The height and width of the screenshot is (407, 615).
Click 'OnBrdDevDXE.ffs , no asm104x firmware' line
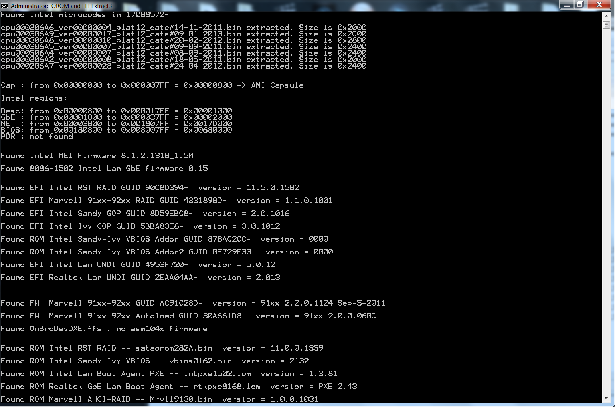(x=104, y=329)
